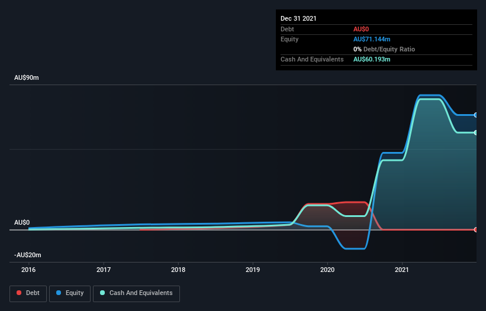
Task: Click Cash And Equivalents label in the tooltip
Action: (312, 59)
